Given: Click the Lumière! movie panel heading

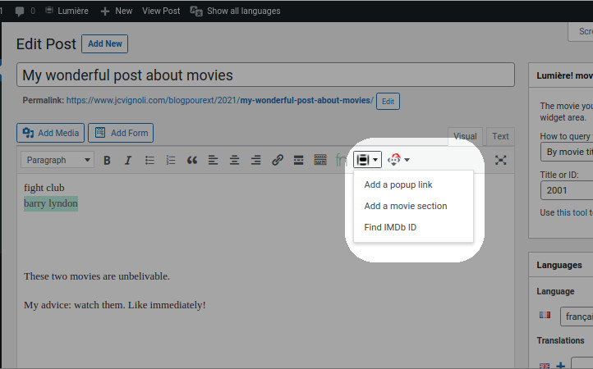Looking at the screenshot, I should pyautogui.click(x=564, y=75).
